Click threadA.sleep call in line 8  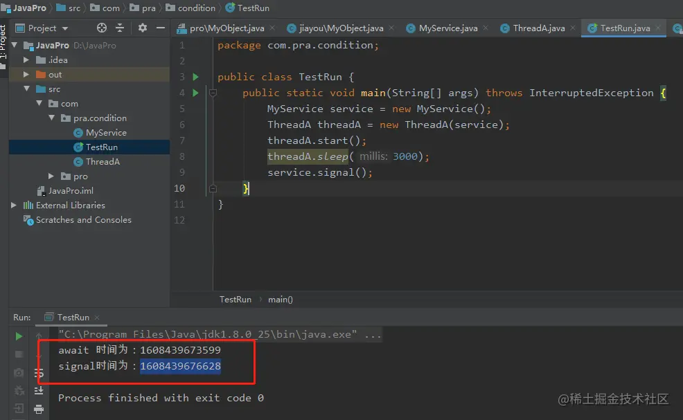[308, 156]
